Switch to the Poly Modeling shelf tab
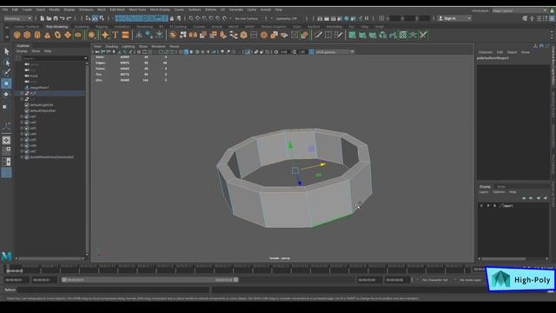556x313 pixels. [56, 27]
